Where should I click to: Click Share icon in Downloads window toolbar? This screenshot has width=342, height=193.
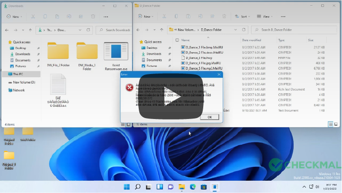tap(81, 17)
